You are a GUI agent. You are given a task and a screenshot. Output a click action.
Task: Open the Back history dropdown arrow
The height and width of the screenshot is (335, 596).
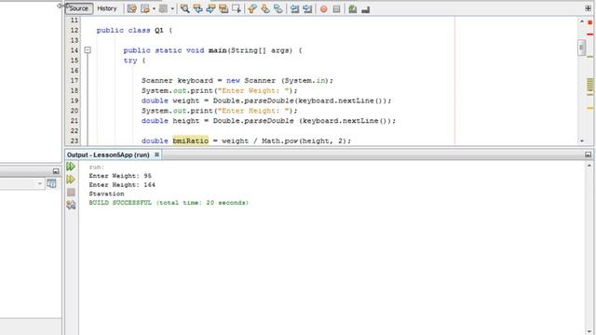(x=154, y=8)
